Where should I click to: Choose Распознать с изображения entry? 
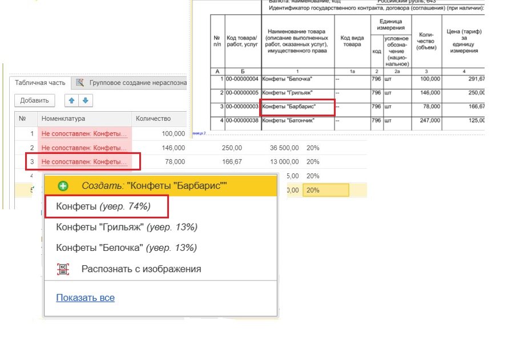coord(141,269)
